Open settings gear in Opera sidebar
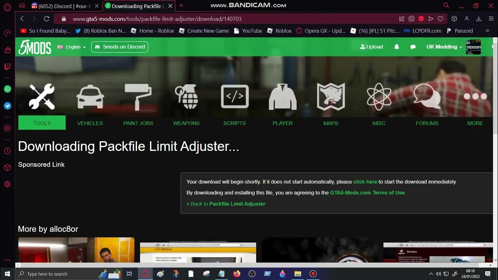Viewport: 498px width, 280px height. (7, 184)
